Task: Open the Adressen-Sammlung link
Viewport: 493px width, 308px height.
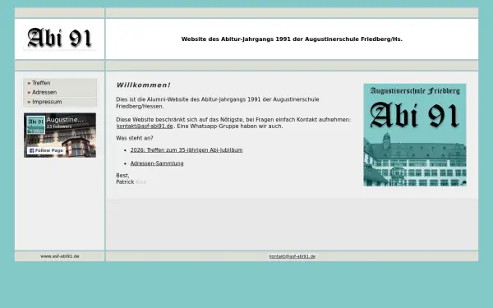Action: click(157, 163)
